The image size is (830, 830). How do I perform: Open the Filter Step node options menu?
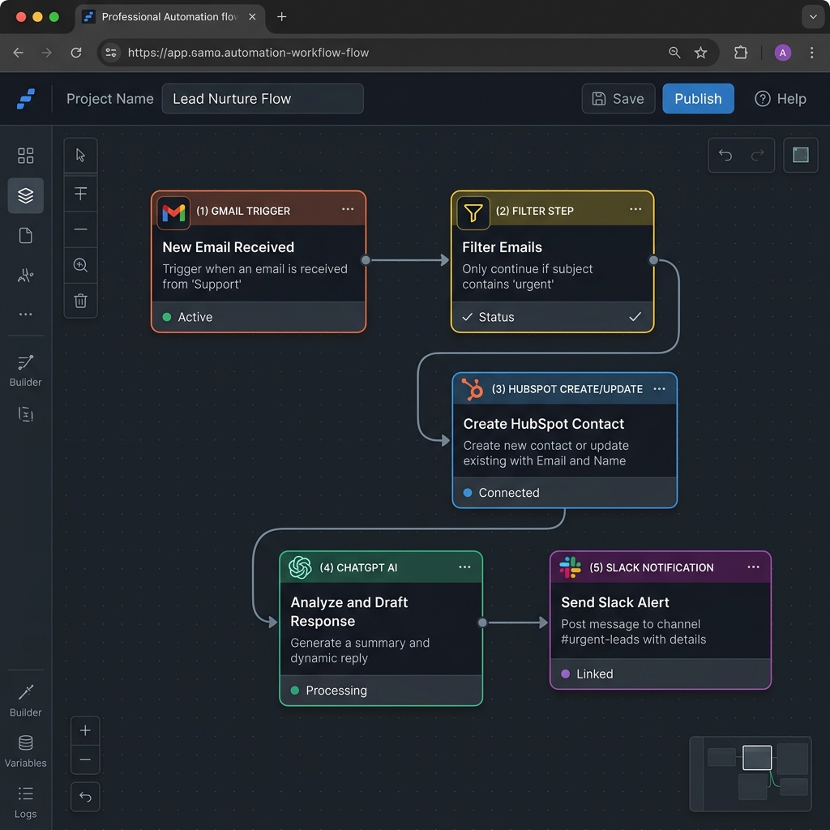point(635,209)
